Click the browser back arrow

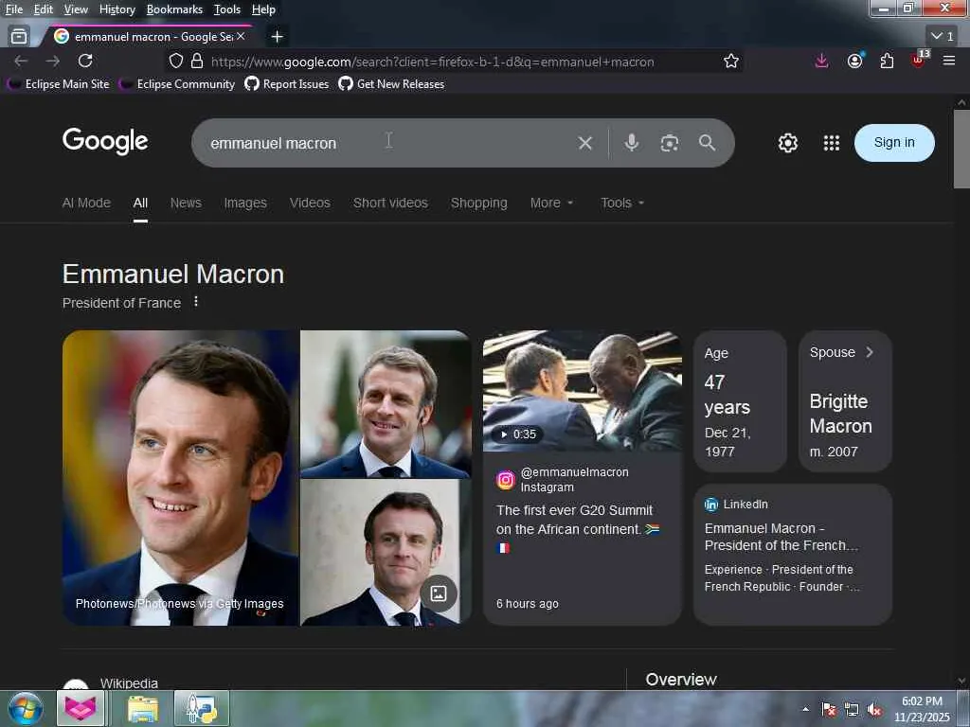21,61
